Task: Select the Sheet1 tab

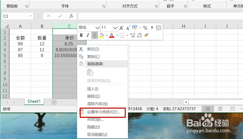Action: pyautogui.click(x=34, y=102)
